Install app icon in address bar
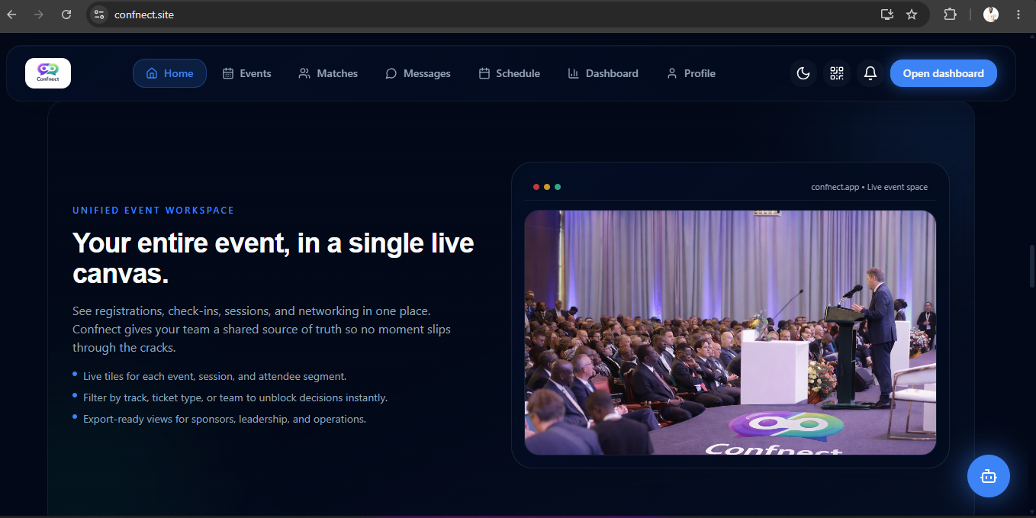The image size is (1036, 518). pos(886,14)
